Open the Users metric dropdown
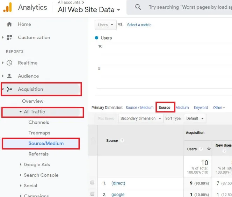The width and height of the screenshot is (232, 197). [106, 25]
